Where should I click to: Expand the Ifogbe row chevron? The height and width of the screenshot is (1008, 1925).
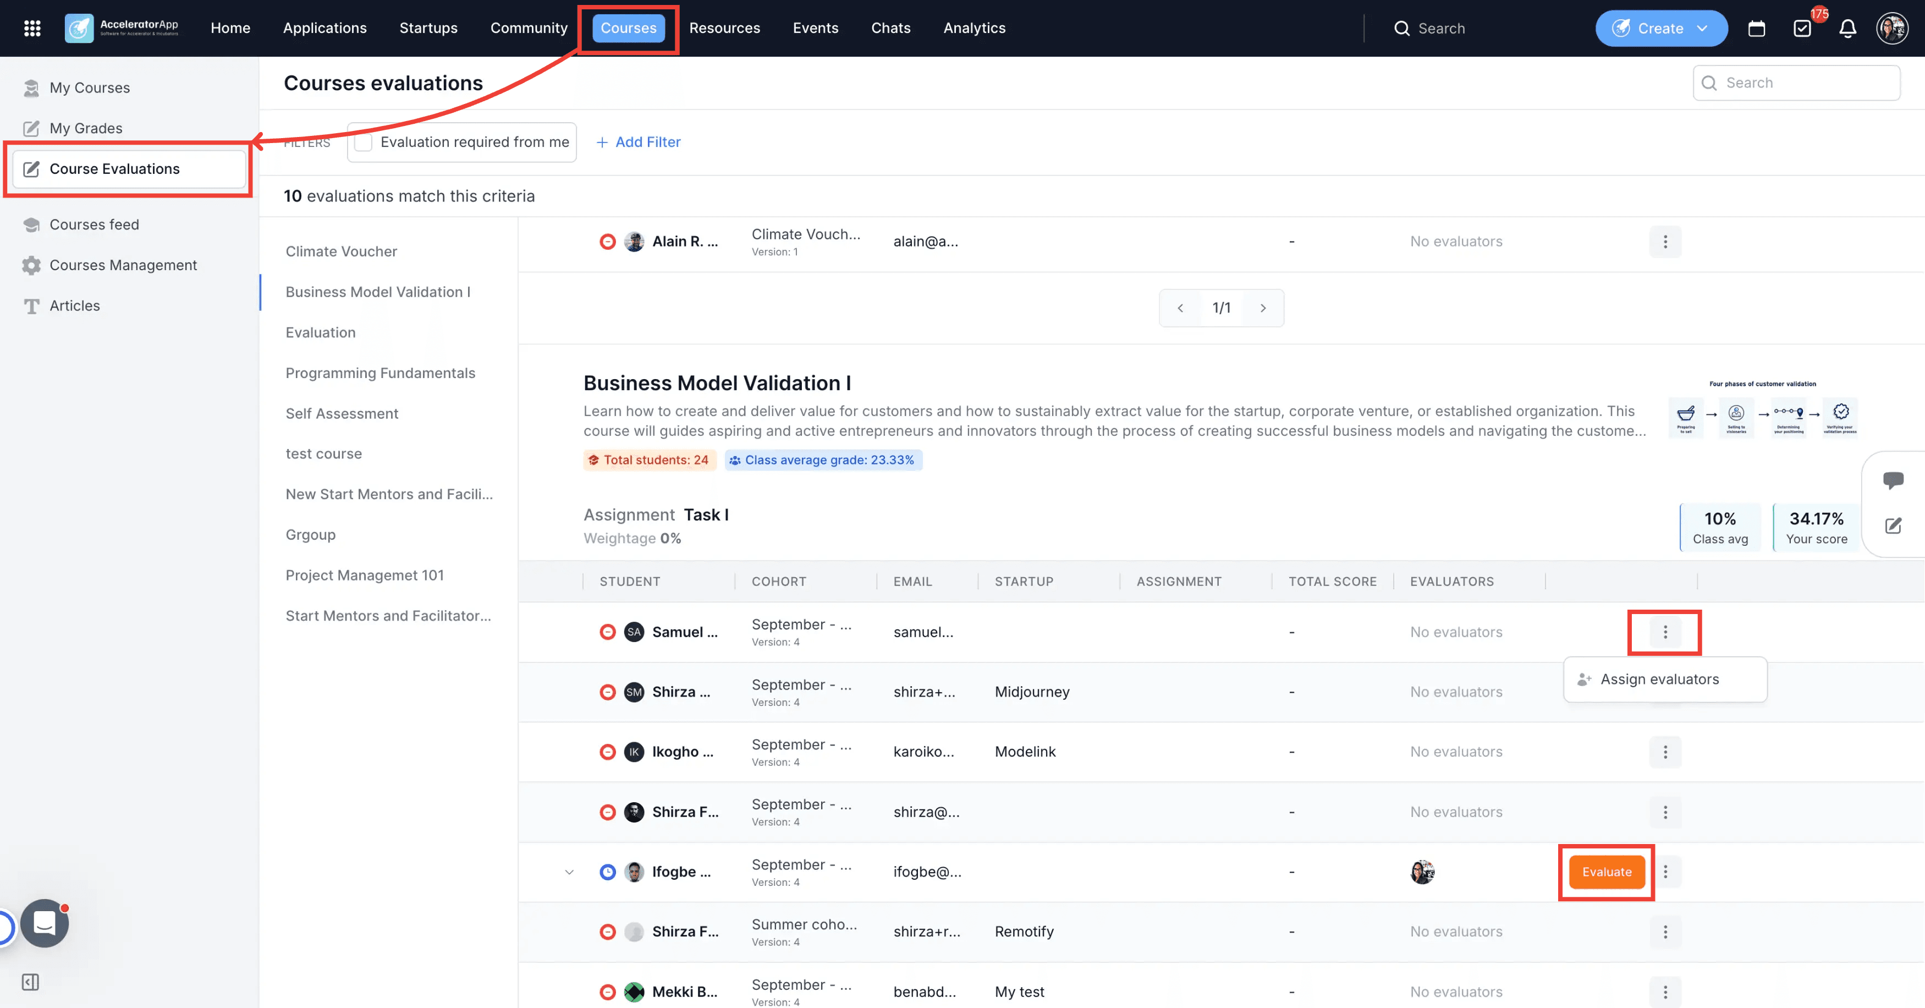coord(569,872)
